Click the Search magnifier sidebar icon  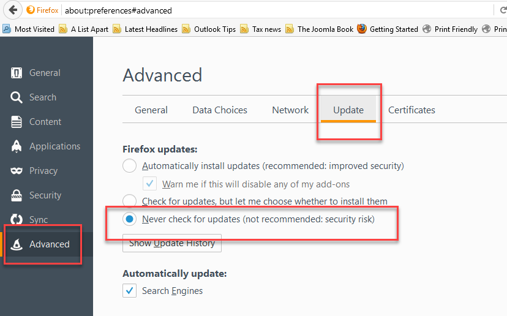click(17, 97)
